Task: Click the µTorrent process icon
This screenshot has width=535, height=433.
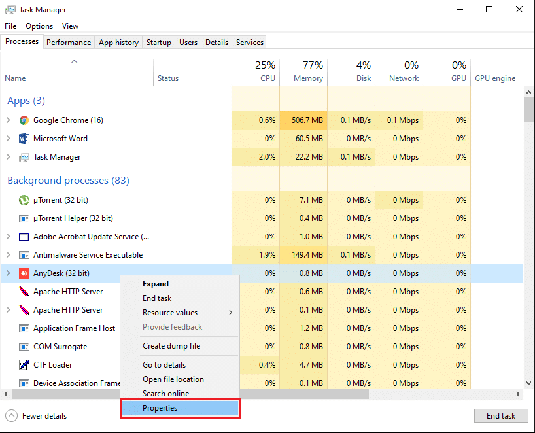Action: (x=24, y=200)
